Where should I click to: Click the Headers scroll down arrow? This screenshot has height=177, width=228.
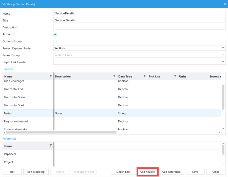click(223, 129)
